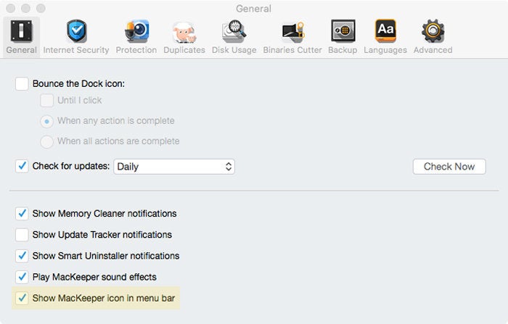The image size is (508, 324).
Task: Open the General preferences switch icon
Action: (21, 31)
